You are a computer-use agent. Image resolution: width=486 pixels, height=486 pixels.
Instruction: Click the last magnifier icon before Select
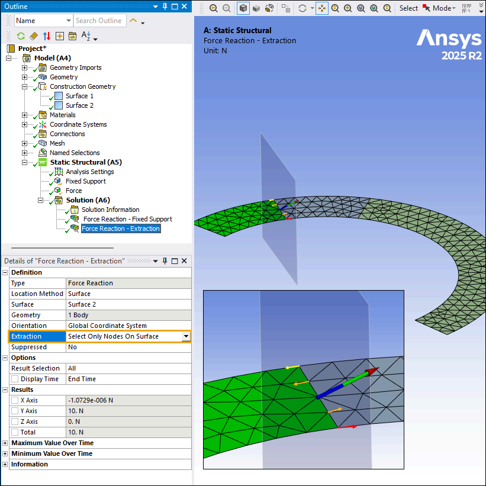(387, 8)
